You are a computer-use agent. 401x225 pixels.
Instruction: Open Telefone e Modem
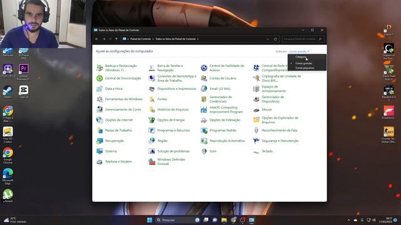pyautogui.click(x=114, y=162)
